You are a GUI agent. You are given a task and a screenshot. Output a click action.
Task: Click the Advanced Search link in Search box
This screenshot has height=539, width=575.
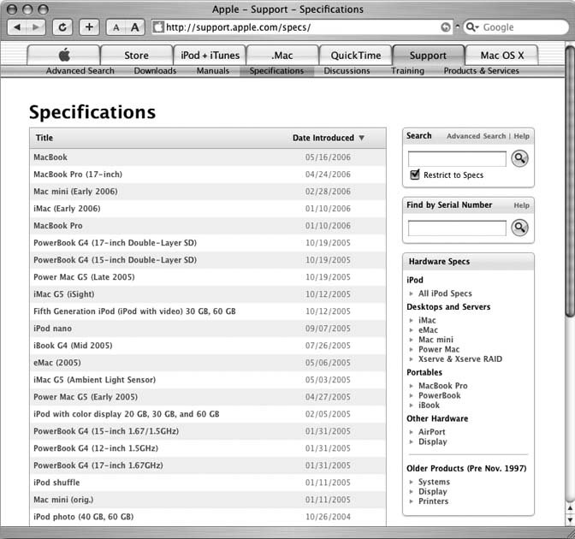[x=476, y=136]
